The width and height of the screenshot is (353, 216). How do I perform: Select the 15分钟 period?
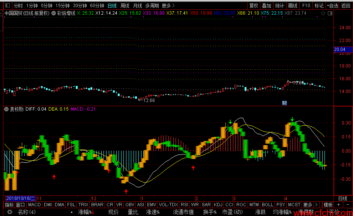click(63, 6)
